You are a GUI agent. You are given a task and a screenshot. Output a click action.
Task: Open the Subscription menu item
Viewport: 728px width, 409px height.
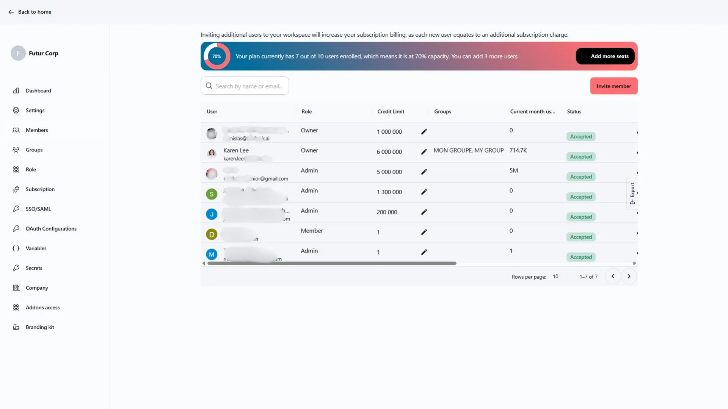pos(16,189)
